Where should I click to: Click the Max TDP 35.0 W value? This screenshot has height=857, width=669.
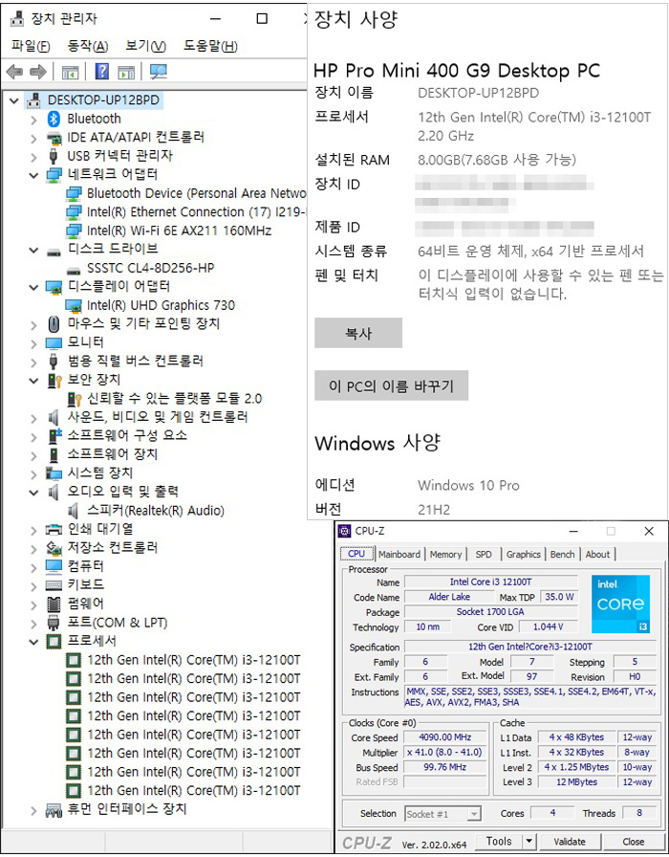559,597
